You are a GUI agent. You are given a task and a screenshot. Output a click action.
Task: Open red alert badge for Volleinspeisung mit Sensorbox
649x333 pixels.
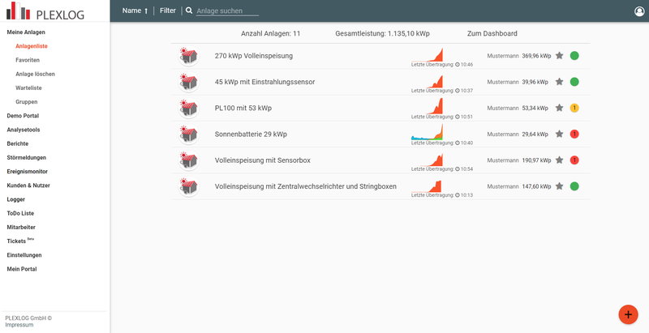coord(574,160)
